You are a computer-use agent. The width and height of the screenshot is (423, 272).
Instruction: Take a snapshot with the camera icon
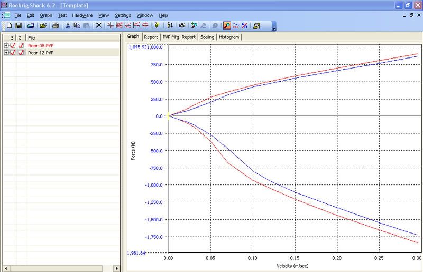[x=182, y=25]
